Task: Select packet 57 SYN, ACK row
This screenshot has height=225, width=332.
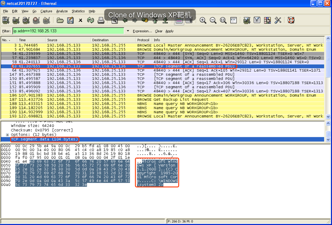Action: click(x=163, y=58)
